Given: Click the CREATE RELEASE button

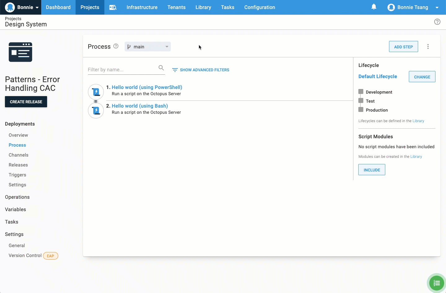Looking at the screenshot, I should [26, 102].
